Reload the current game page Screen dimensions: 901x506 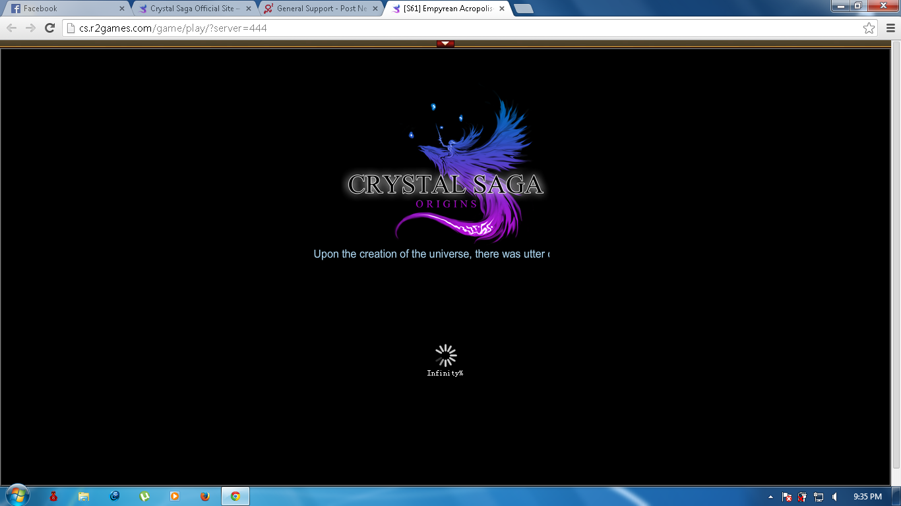point(49,28)
